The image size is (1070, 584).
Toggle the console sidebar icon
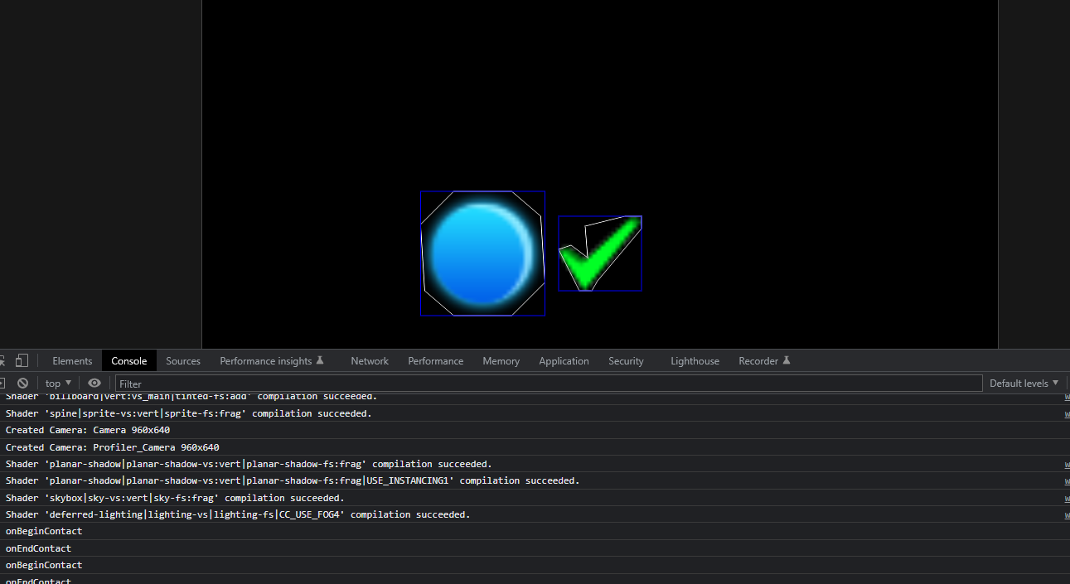(x=2, y=384)
